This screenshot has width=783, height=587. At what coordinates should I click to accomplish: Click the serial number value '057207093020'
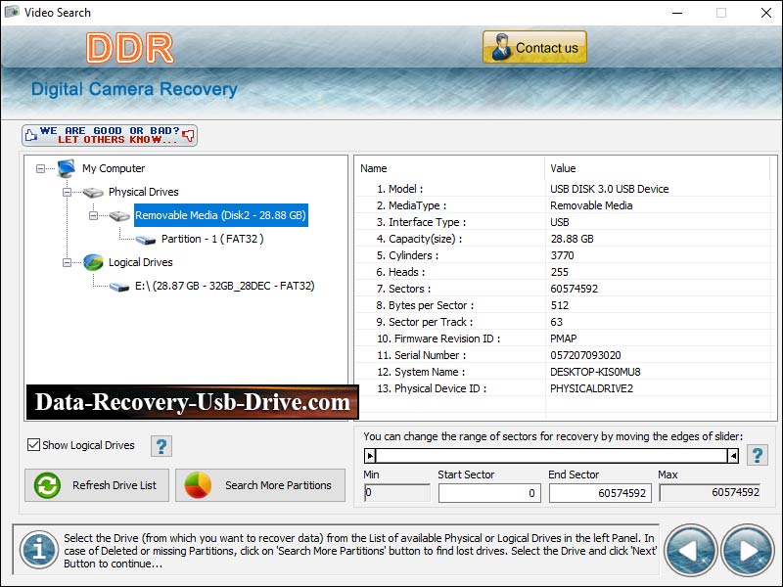tap(585, 355)
